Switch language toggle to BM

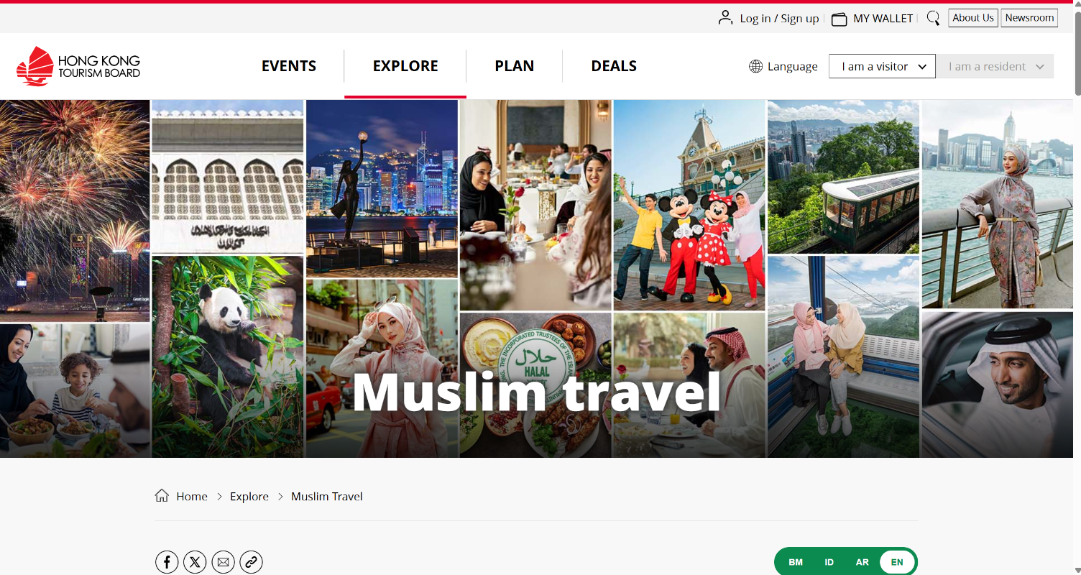point(796,562)
